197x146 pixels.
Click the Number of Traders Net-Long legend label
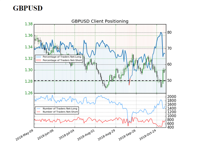pos(60,109)
